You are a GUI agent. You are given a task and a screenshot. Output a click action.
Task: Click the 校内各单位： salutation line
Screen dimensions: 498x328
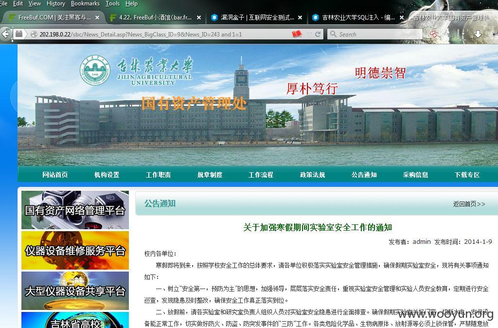pyautogui.click(x=160, y=254)
